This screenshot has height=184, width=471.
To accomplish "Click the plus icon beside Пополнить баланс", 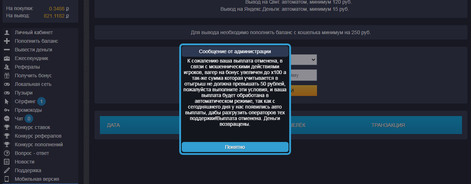I will coord(7,41).
